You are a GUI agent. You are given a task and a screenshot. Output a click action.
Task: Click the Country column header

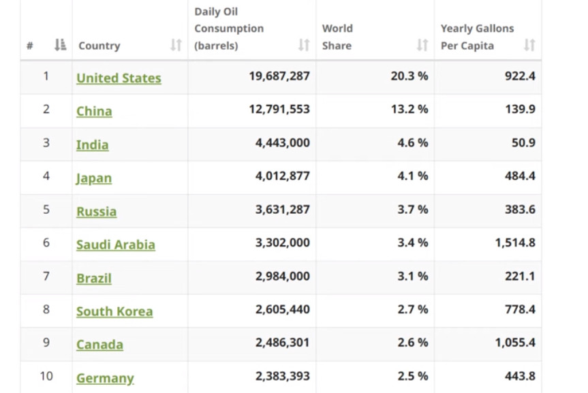click(99, 46)
